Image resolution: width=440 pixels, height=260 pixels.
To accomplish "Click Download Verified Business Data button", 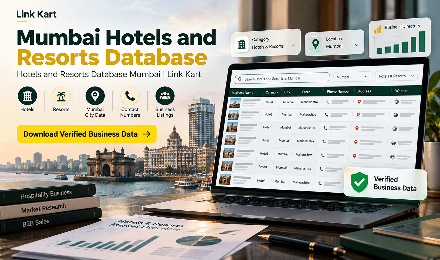I will tap(87, 134).
